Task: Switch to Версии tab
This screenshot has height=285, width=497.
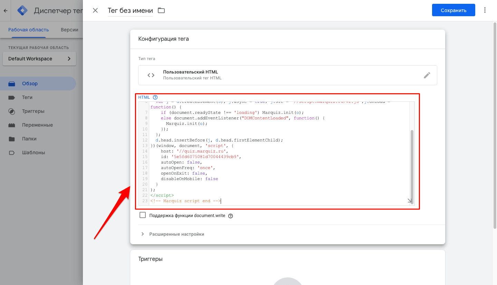Action: click(69, 30)
